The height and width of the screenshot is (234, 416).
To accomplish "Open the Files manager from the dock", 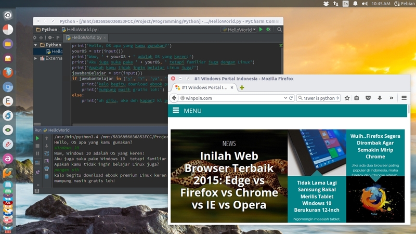I will (8, 44).
